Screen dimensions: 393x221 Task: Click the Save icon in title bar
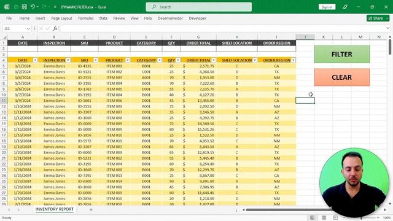coord(25,7)
